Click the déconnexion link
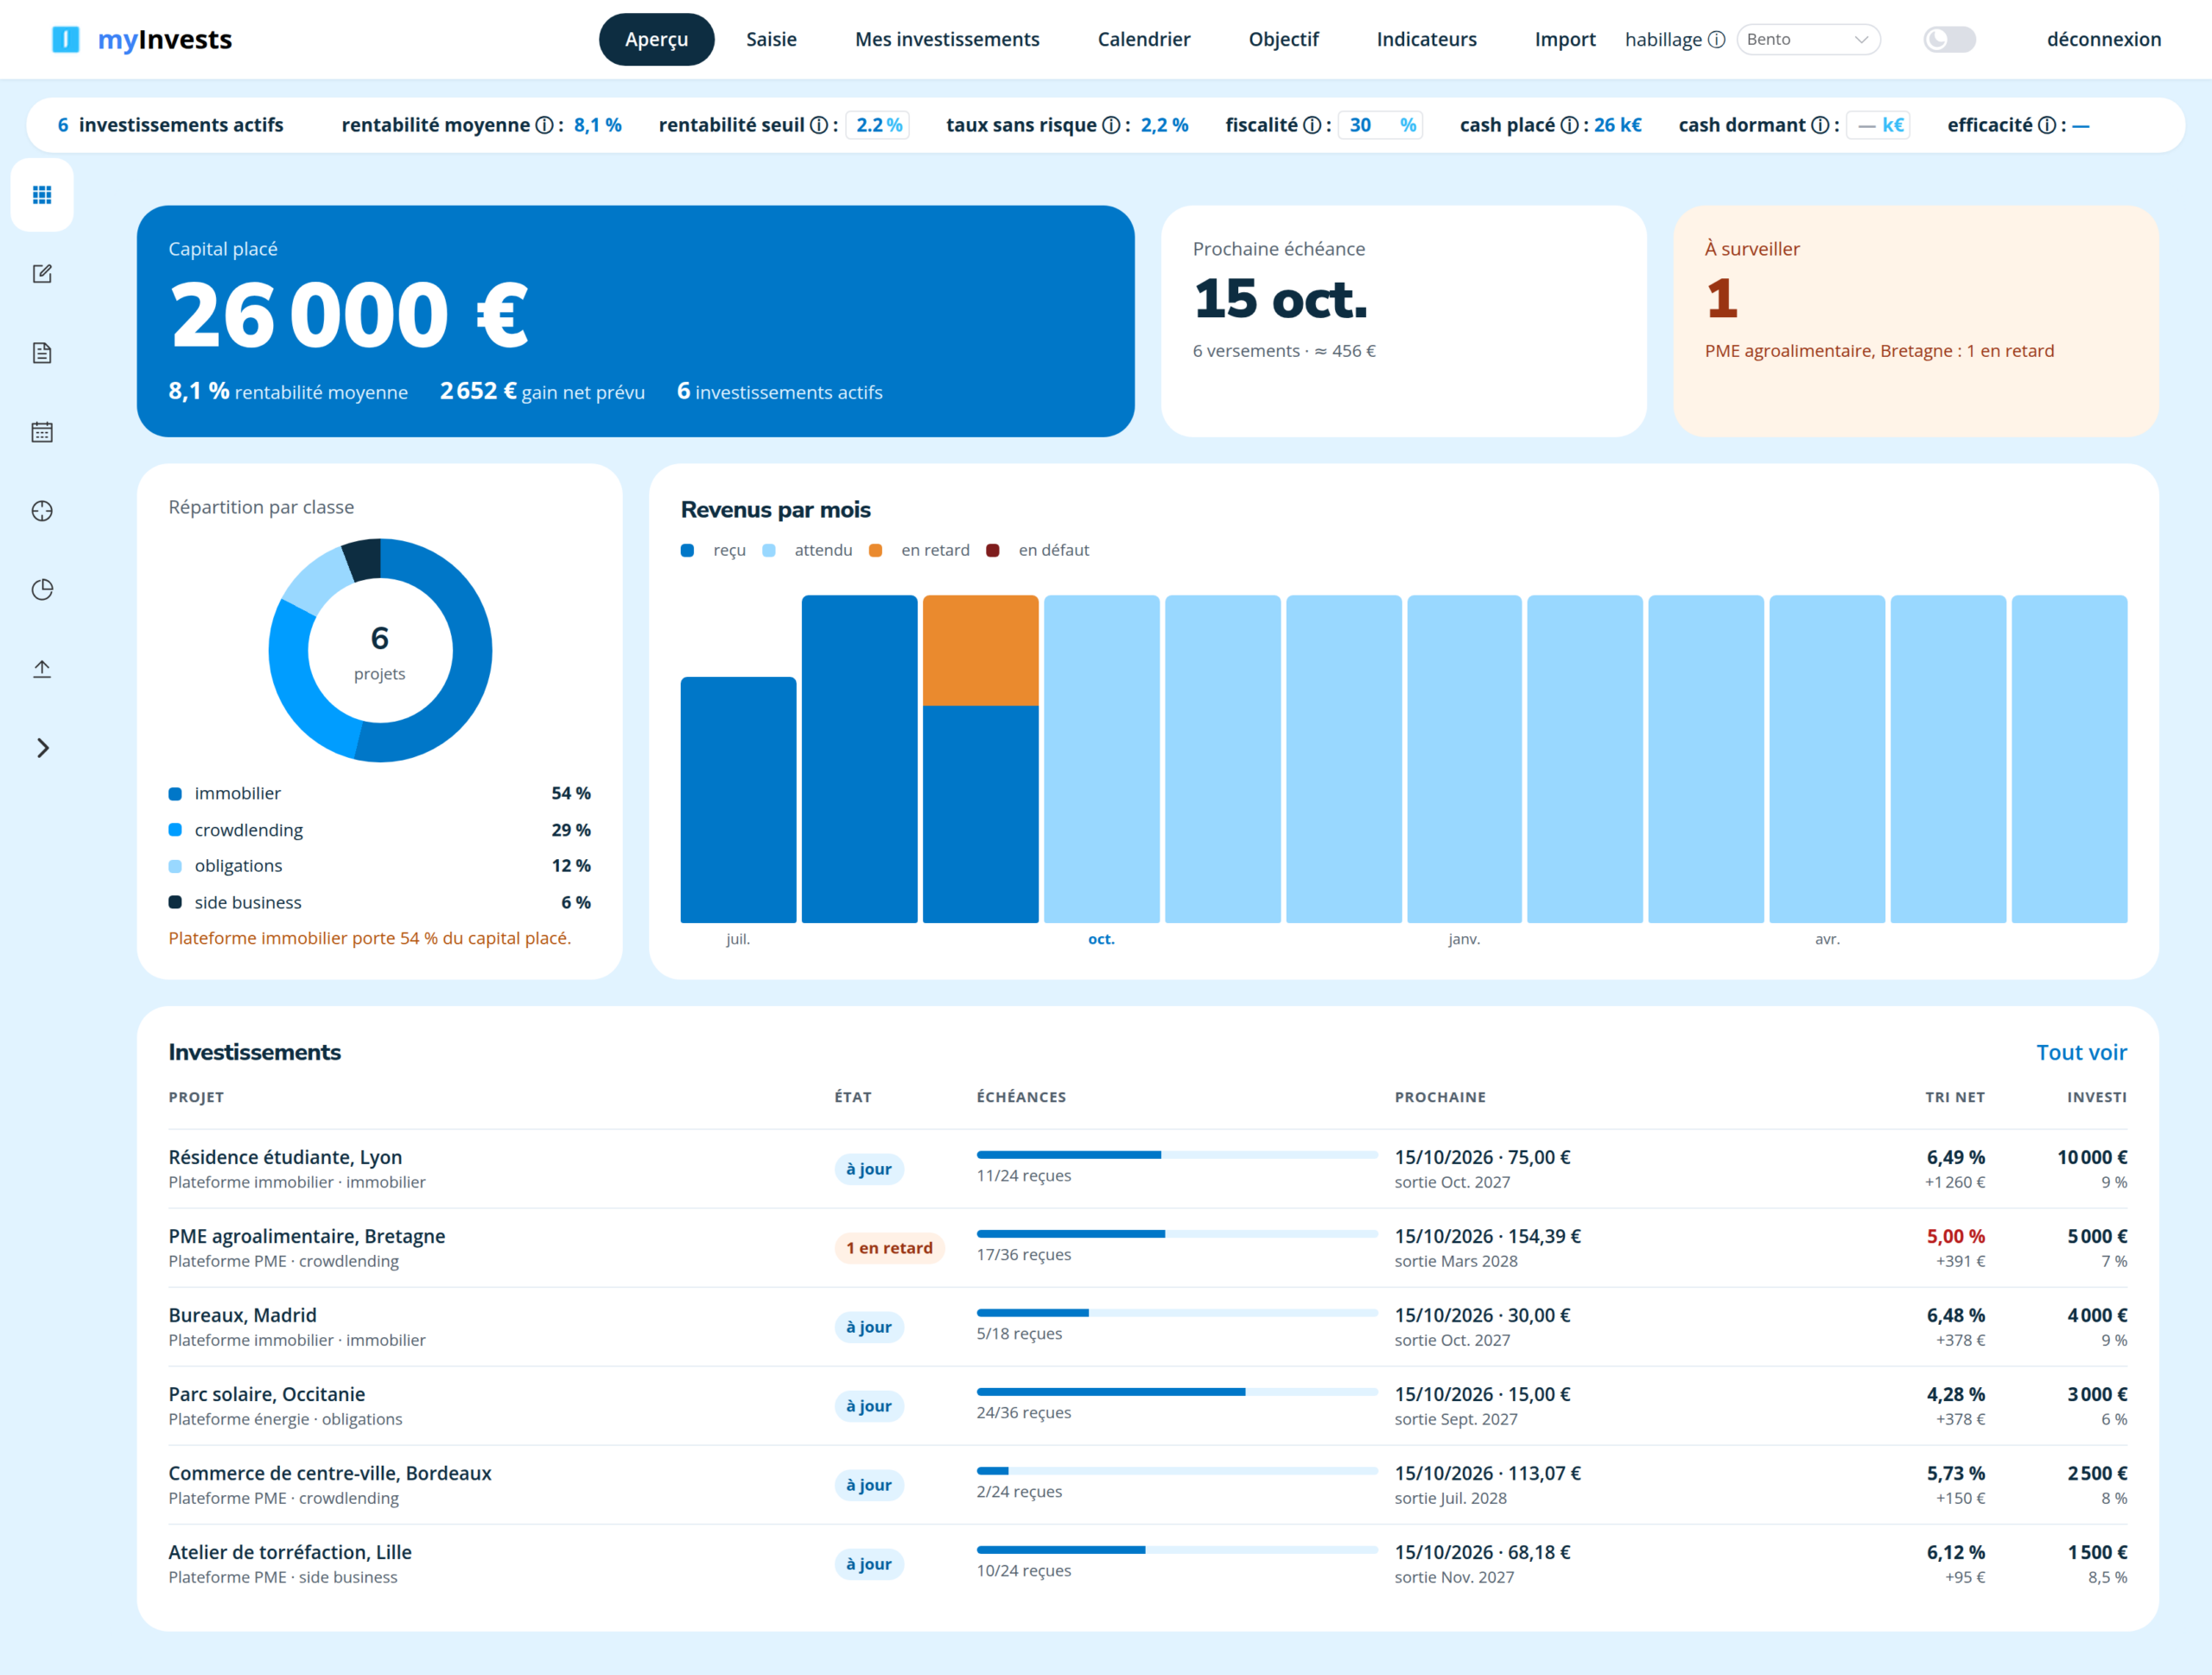Screen dimensions: 2212x1675 pos(2103,39)
